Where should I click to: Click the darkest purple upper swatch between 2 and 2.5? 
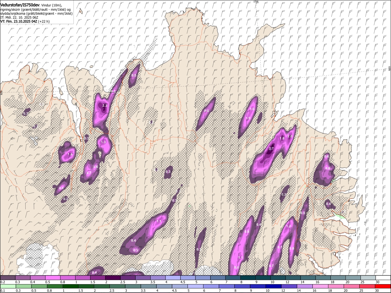[113, 278]
